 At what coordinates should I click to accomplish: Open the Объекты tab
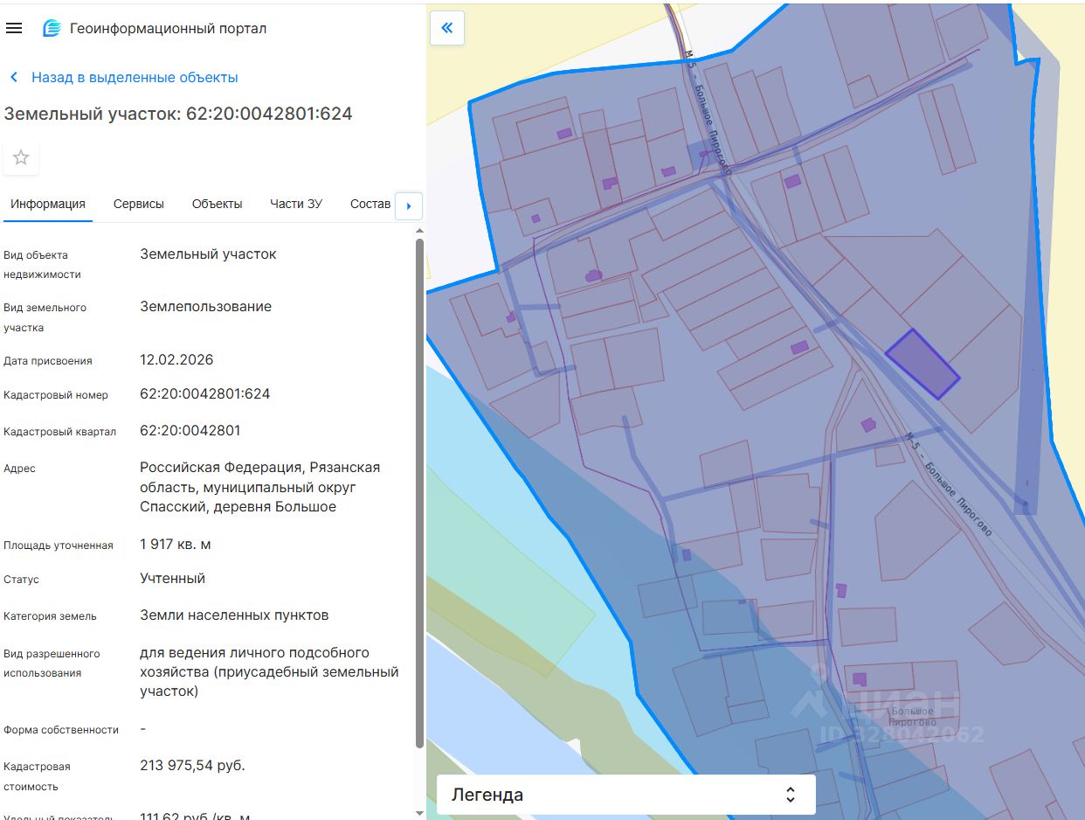pyautogui.click(x=217, y=204)
